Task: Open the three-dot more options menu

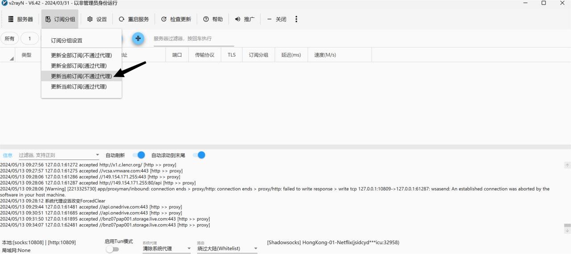Action: click(x=296, y=19)
